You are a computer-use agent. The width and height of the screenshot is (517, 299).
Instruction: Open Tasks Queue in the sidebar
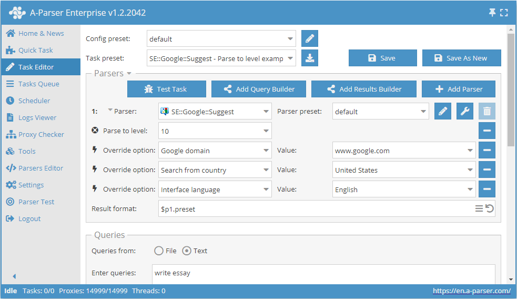click(38, 84)
